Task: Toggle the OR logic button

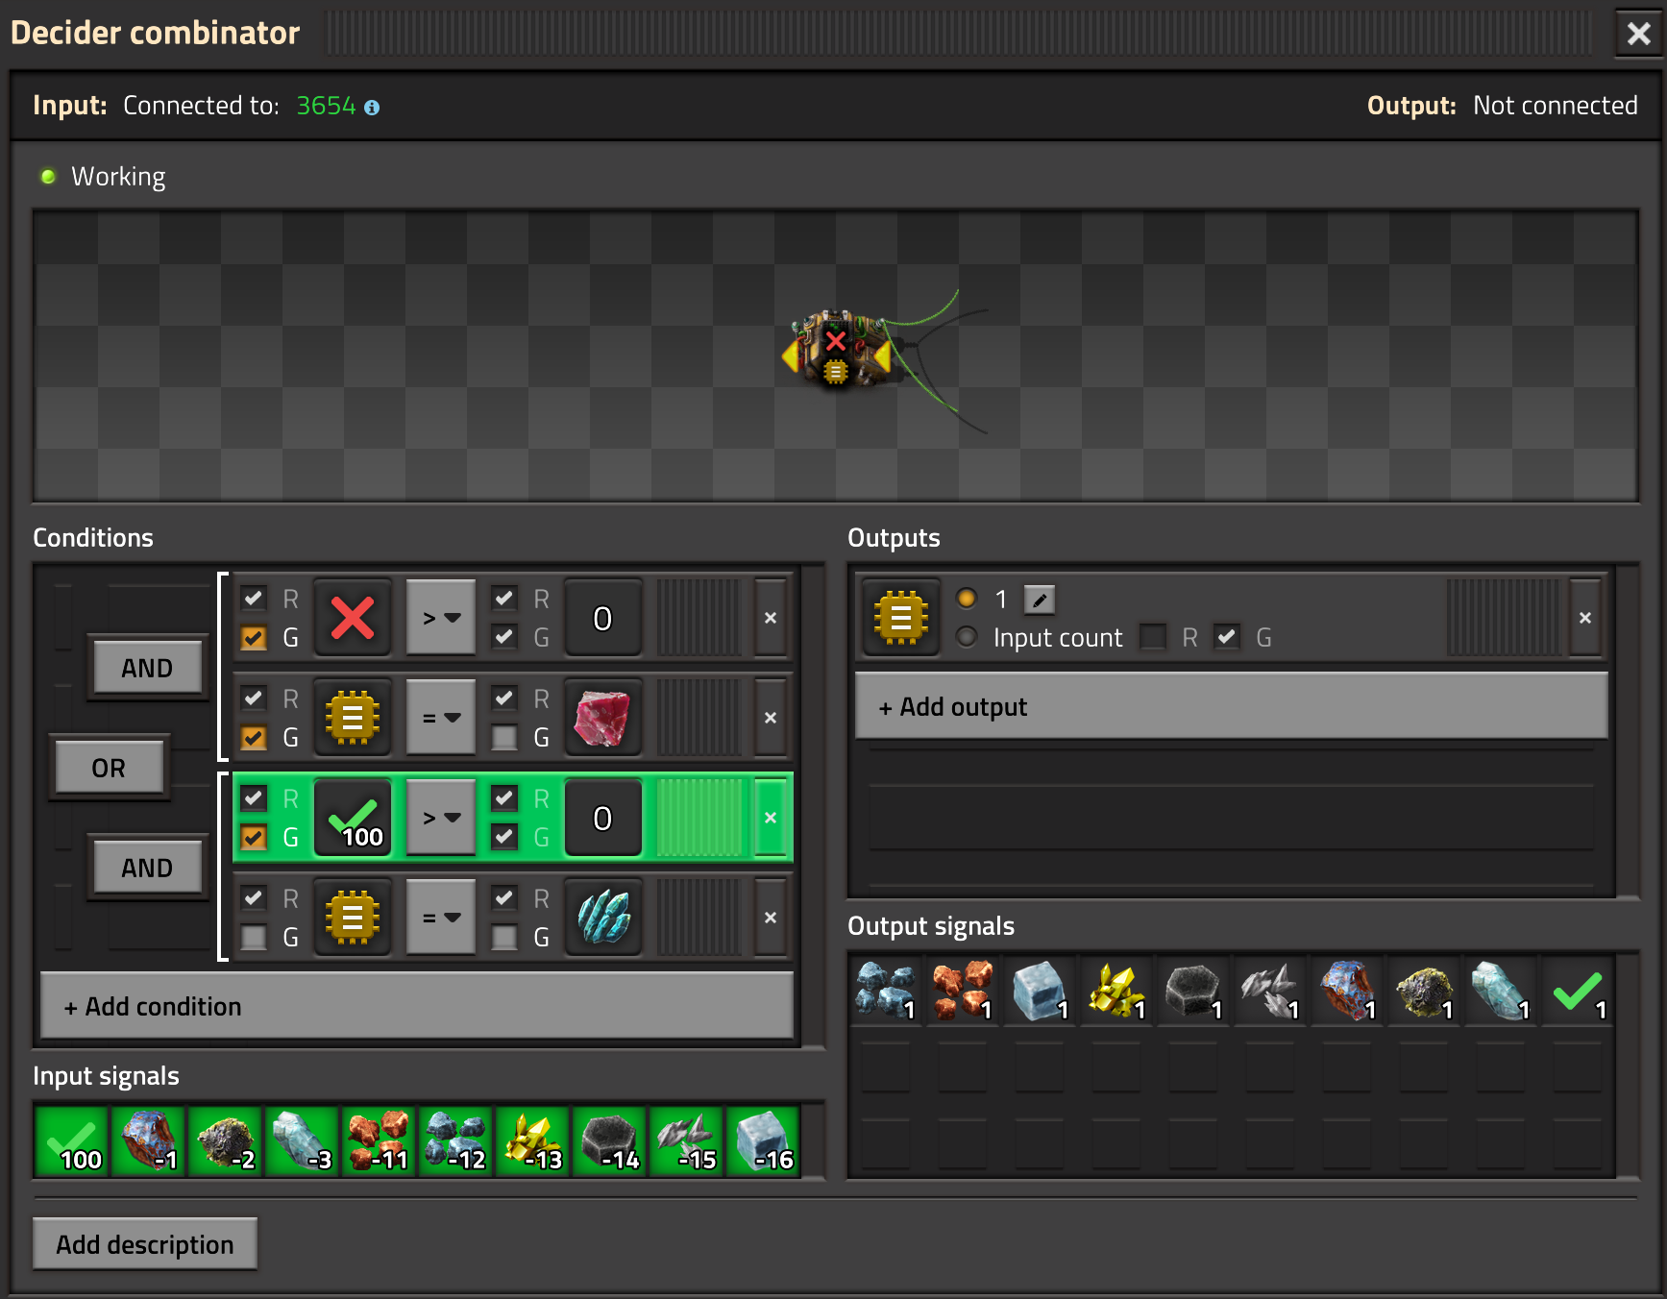Action: pyautogui.click(x=109, y=768)
